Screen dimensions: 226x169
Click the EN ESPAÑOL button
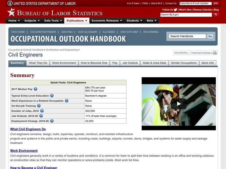pyautogui.click(x=182, y=53)
